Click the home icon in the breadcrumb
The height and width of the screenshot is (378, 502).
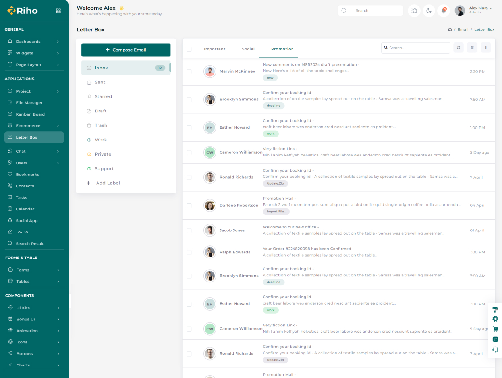[x=450, y=29]
